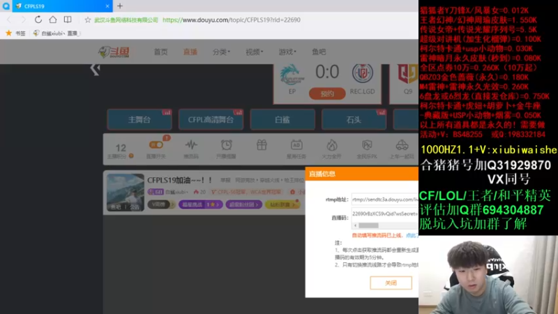Select the CFPLS19 browser tab
Screen dimensions: 558x314
[x=62, y=6]
